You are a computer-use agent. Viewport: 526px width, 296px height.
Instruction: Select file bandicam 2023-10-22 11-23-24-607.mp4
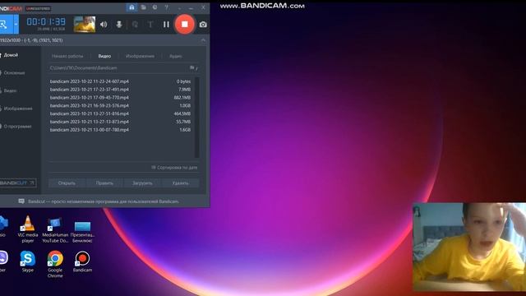pos(121,81)
